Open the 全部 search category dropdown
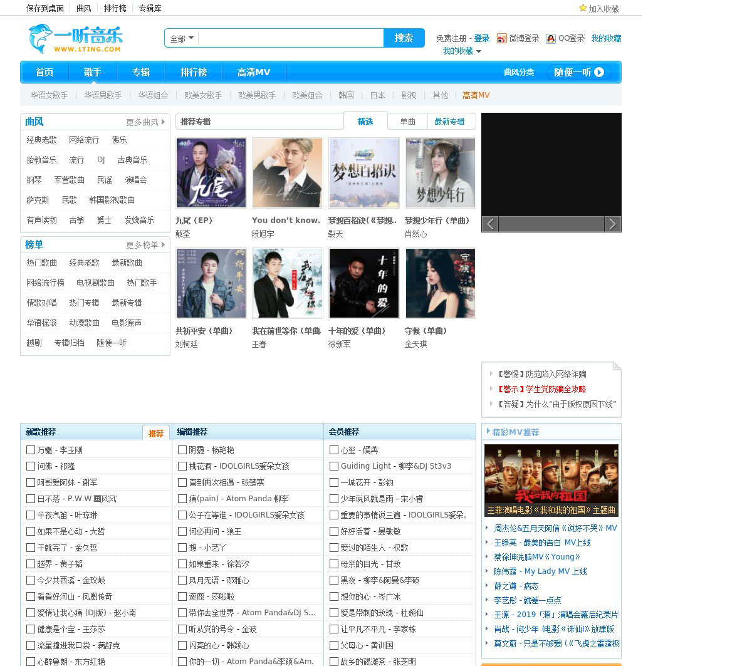 tap(182, 38)
